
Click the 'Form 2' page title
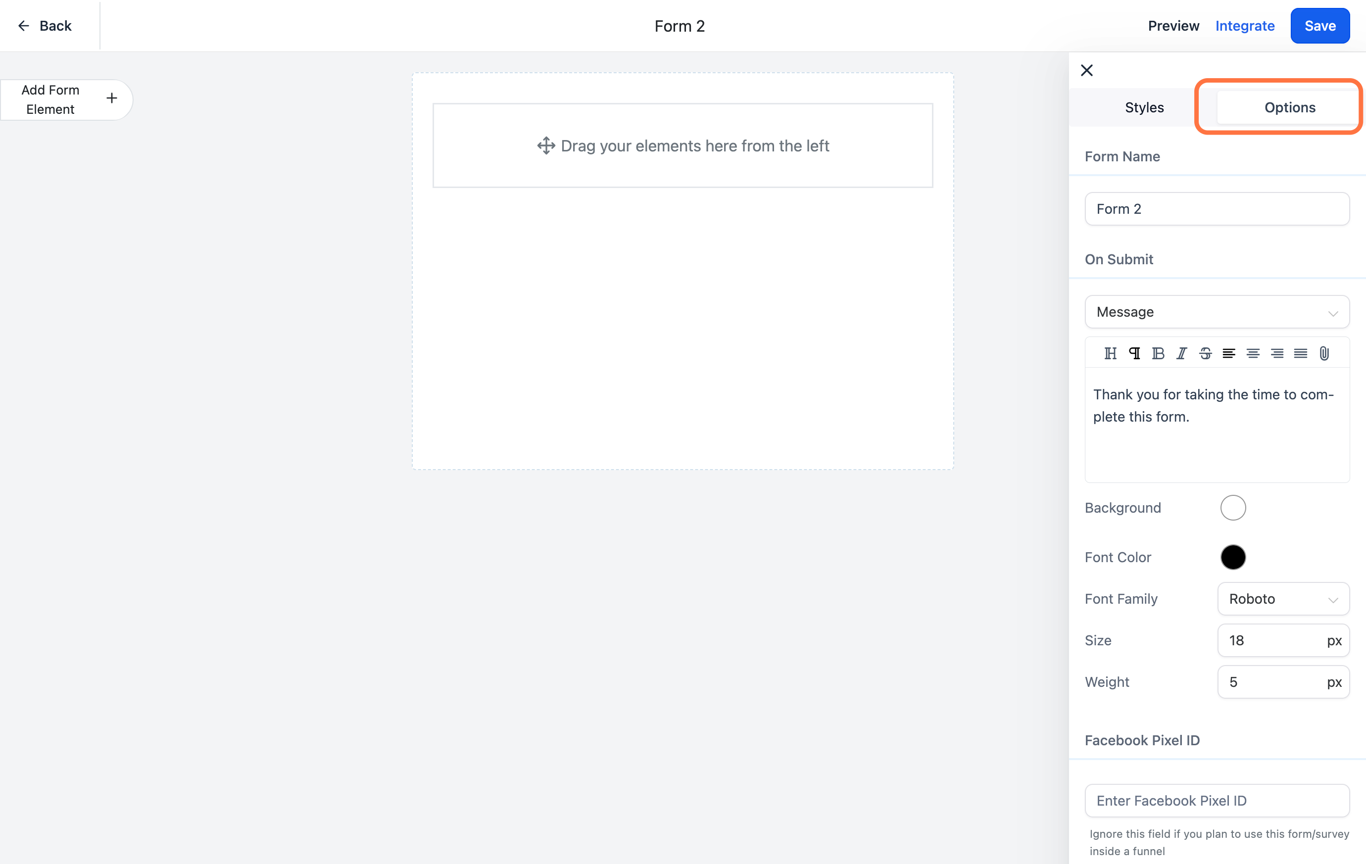[x=679, y=26]
